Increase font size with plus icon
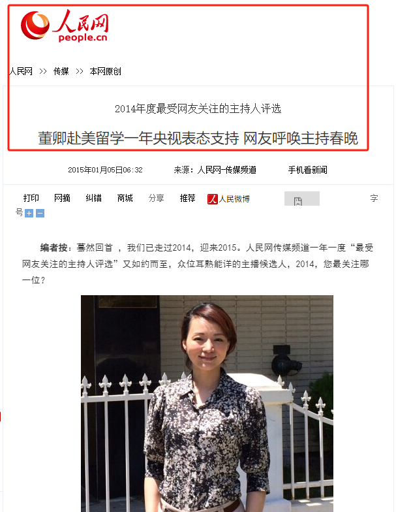Screen dimensions: 396x512 tap(29, 213)
